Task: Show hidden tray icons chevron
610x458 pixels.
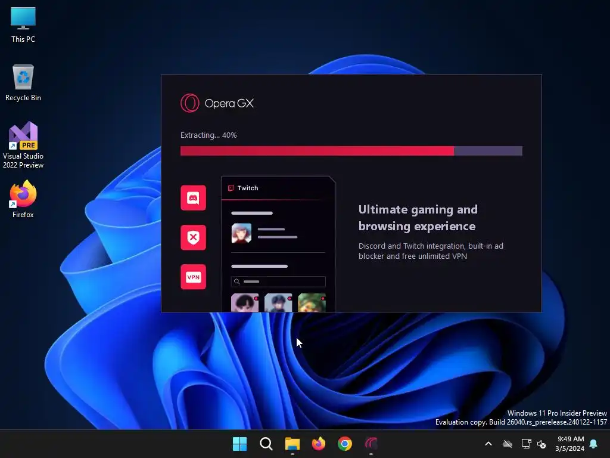Action: [488, 444]
